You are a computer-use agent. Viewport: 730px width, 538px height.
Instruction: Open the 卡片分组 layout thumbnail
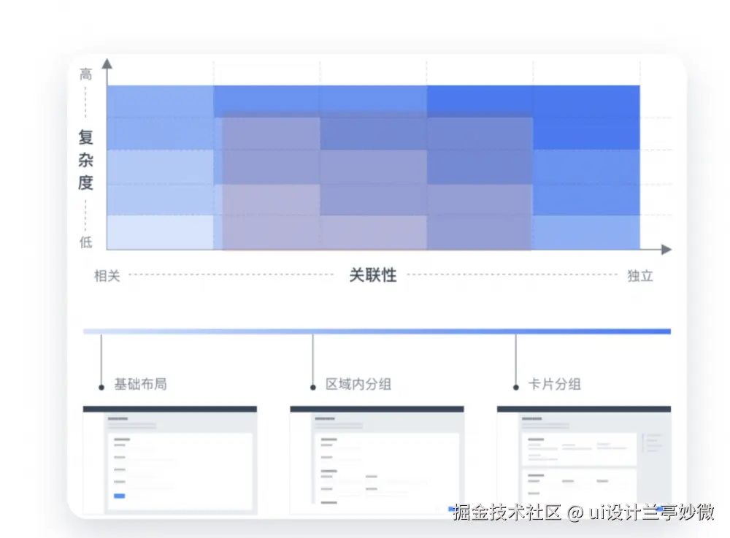[x=584, y=461]
